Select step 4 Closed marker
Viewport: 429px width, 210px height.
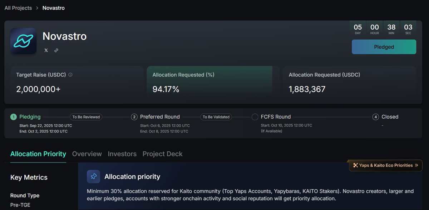coord(375,117)
